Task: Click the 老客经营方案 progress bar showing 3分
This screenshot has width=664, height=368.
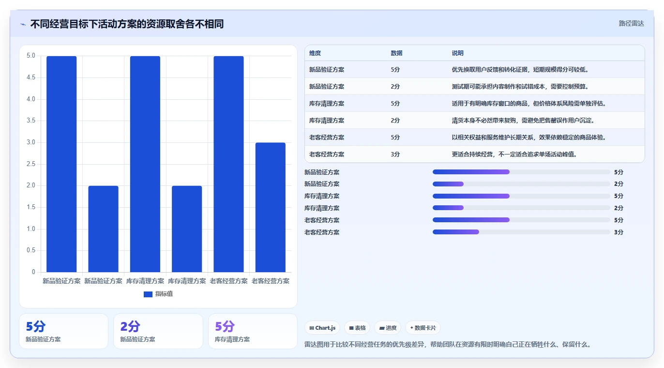Action: 521,232
